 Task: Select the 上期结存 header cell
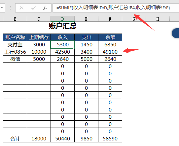click(x=39, y=37)
